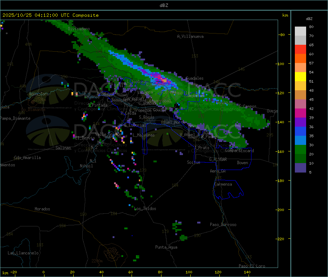Viewport: 328px width, 277px height.
Task: Click the Punta_Agua location label
Action: (166, 247)
